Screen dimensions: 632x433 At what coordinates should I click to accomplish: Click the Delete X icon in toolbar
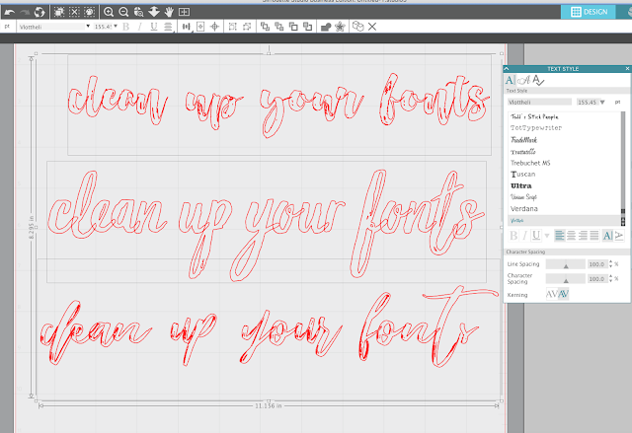pyautogui.click(x=372, y=27)
